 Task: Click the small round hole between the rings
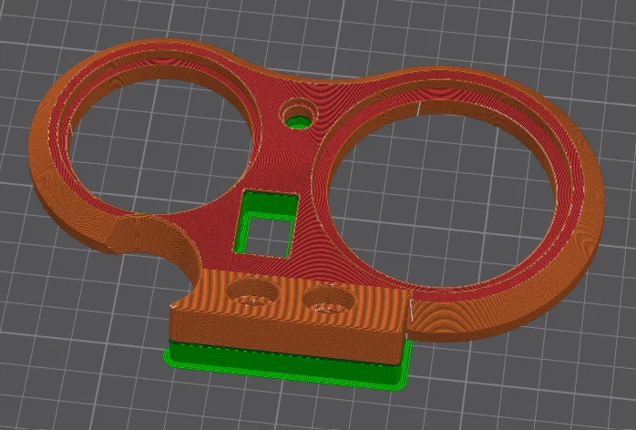click(x=299, y=114)
